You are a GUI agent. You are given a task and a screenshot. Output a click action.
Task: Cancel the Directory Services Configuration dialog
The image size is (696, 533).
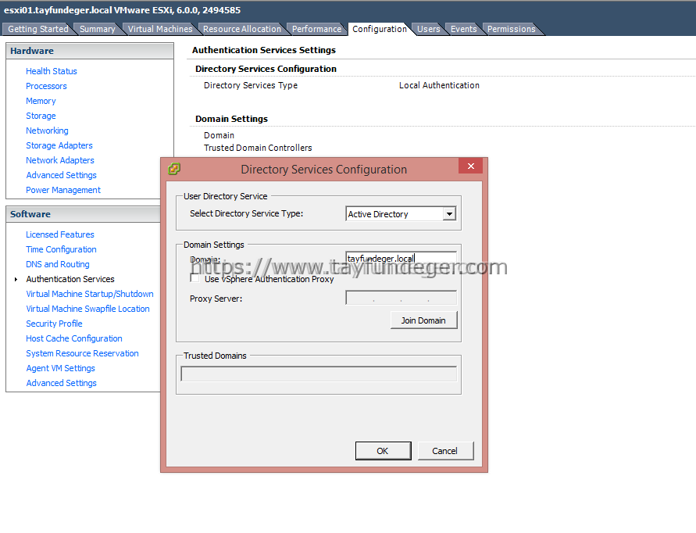pyautogui.click(x=445, y=451)
